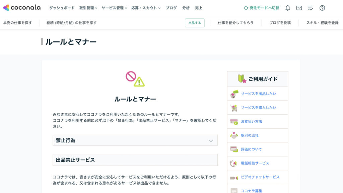
Task: Click the cart icon beside サービスを購入したい
Action: [234, 108]
